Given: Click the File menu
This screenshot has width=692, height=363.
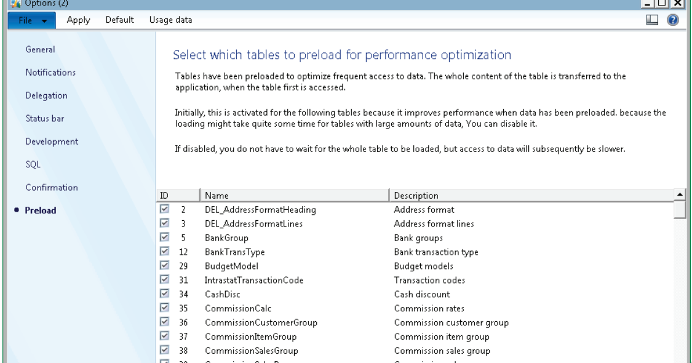Looking at the screenshot, I should (26, 20).
